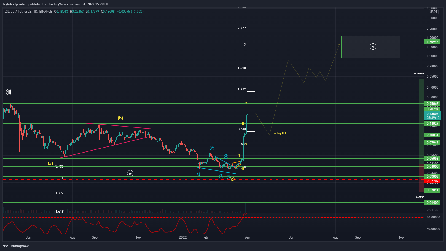
Task: Select the blue circled 2 wave marker
Action: pos(212,148)
